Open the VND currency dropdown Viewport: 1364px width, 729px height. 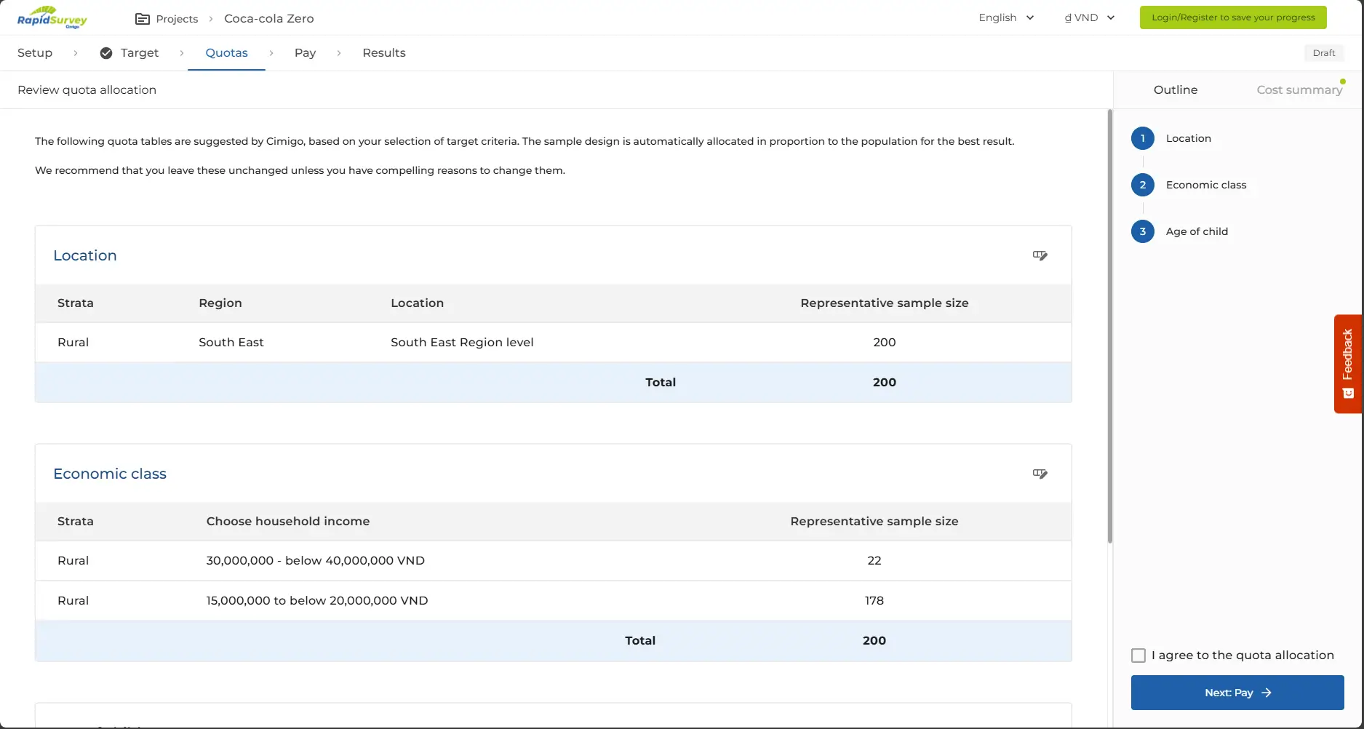coord(1089,17)
